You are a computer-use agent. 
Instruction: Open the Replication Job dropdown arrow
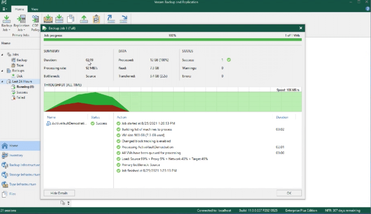pyautogui.click(x=24, y=30)
